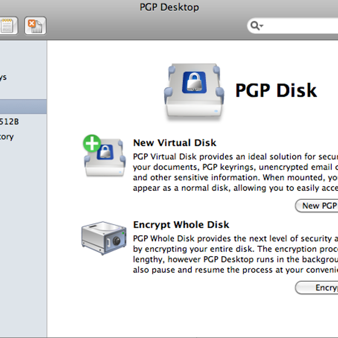Click the Encrypt Whole Disk hard drive icon

104,238
